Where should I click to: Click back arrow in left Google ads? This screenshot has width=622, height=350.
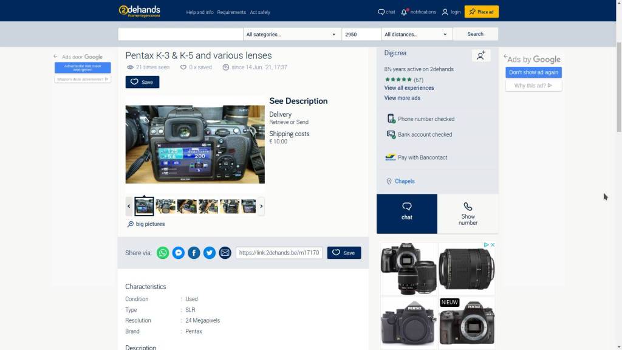click(x=55, y=57)
